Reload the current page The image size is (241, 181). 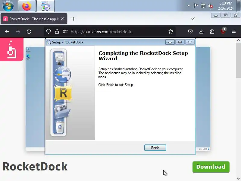pyautogui.click(x=29, y=32)
